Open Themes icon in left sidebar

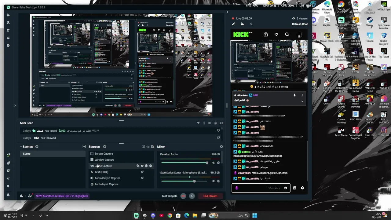tap(8, 22)
